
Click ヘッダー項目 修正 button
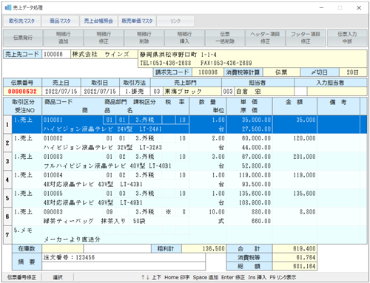click(x=265, y=38)
